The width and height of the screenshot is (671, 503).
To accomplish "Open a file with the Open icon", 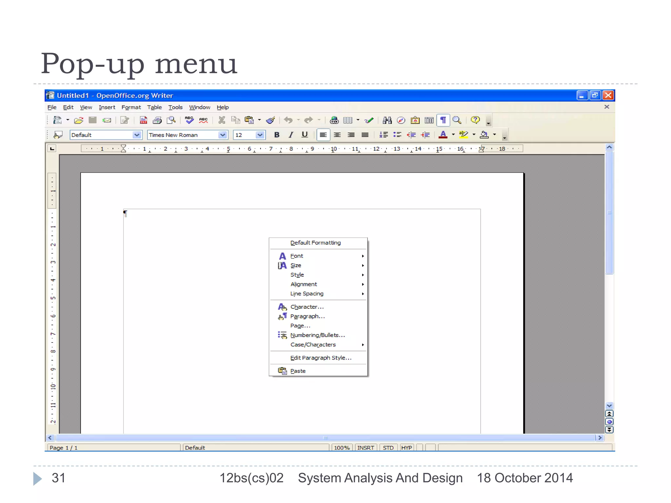I will pyautogui.click(x=78, y=120).
